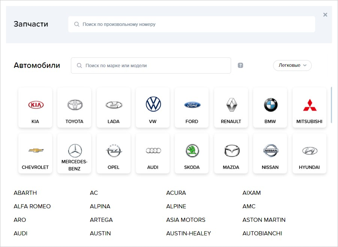Close the parts search dialog
The height and width of the screenshot is (247, 338).
pos(325,15)
